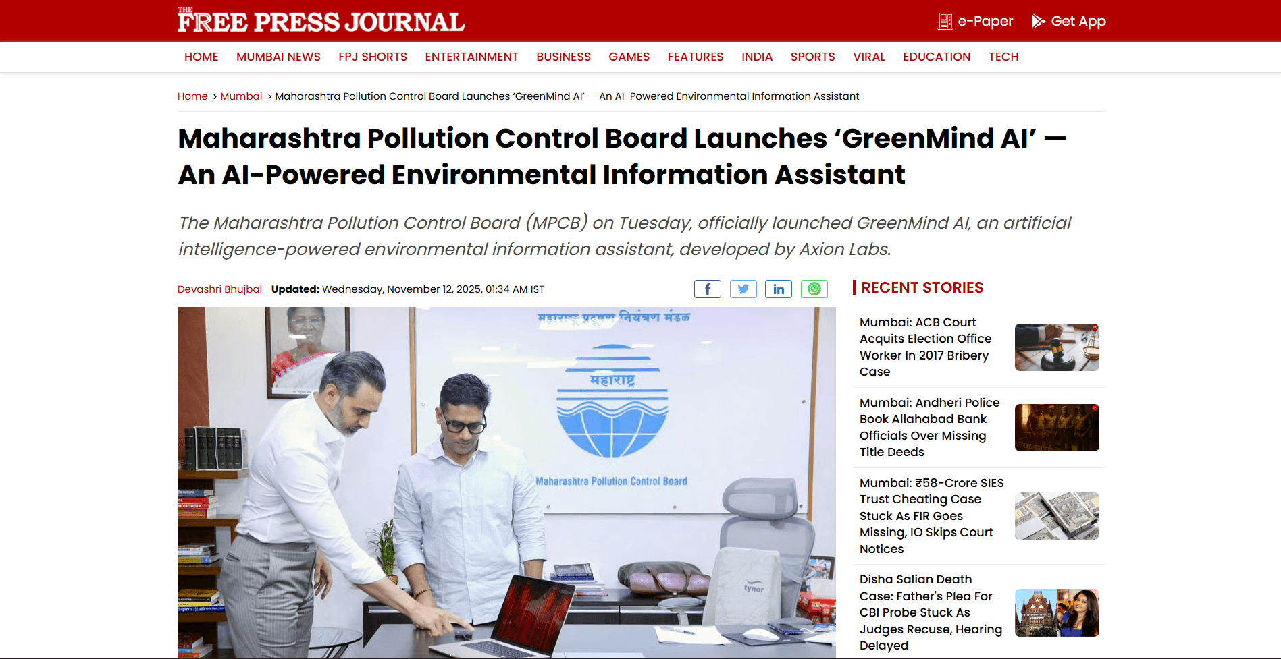1281x659 pixels.
Task: Go to MUMBAI NEWS section
Action: tap(278, 57)
